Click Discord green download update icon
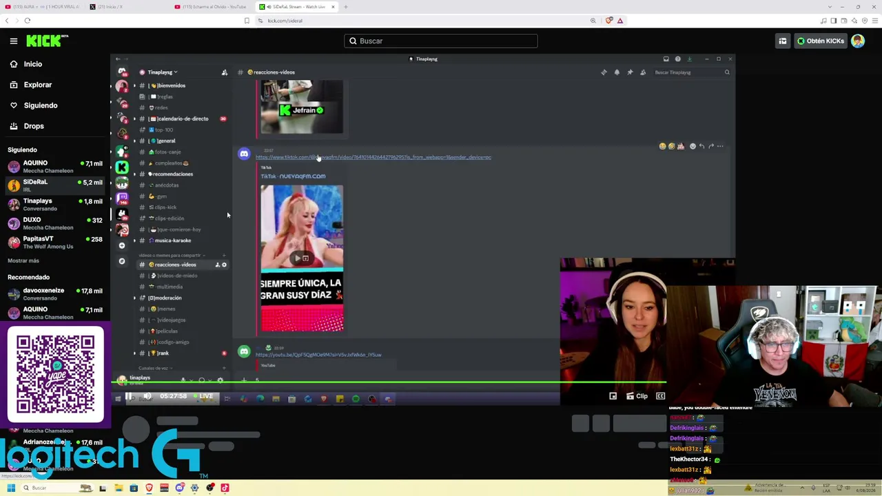This screenshot has height=496, width=882. point(689,59)
